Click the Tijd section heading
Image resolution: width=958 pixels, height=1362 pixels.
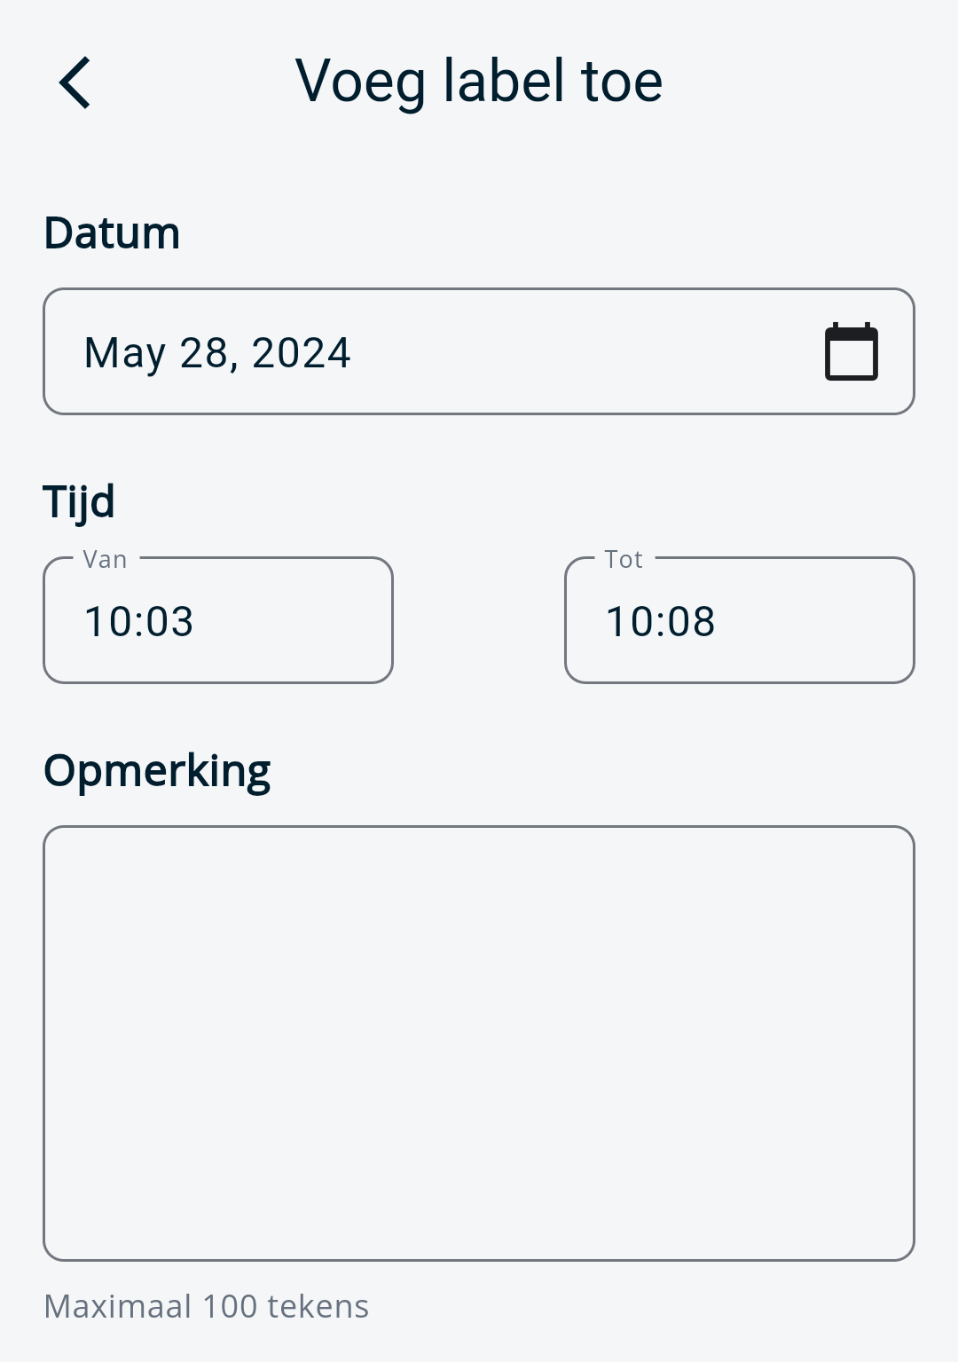click(x=79, y=501)
